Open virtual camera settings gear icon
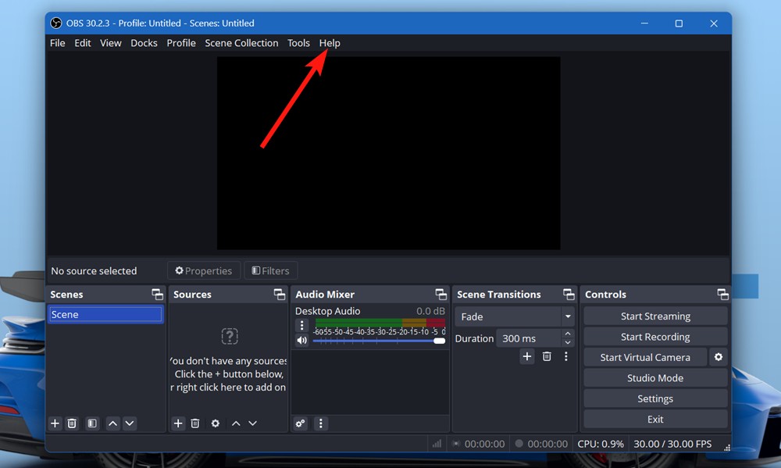This screenshot has height=468, width=781. coord(719,356)
